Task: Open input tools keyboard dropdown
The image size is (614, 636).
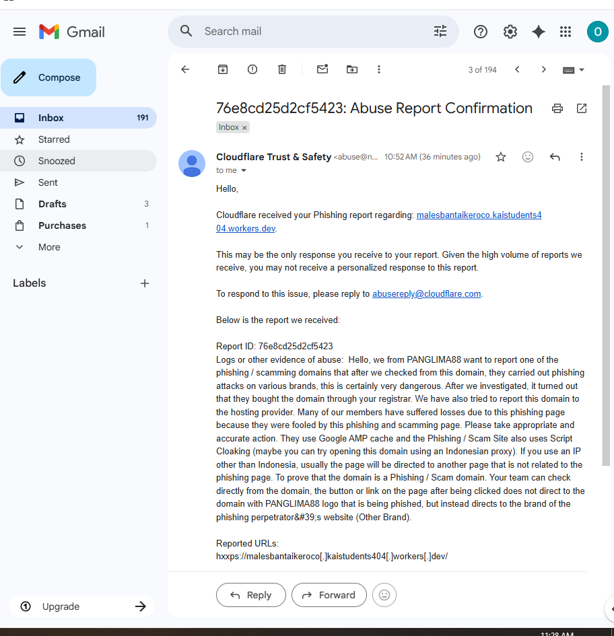Action: pos(574,70)
